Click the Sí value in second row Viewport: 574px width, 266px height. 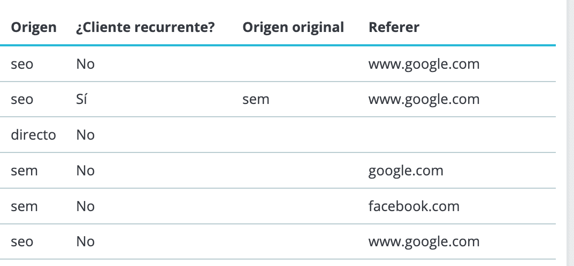point(82,99)
